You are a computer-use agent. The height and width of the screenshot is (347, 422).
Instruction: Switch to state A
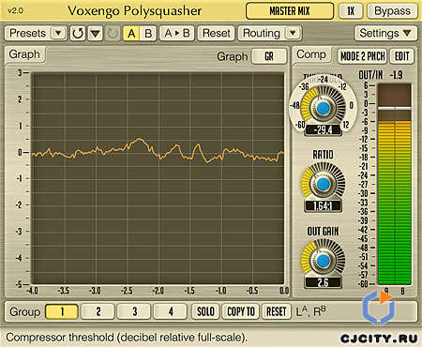(x=131, y=33)
